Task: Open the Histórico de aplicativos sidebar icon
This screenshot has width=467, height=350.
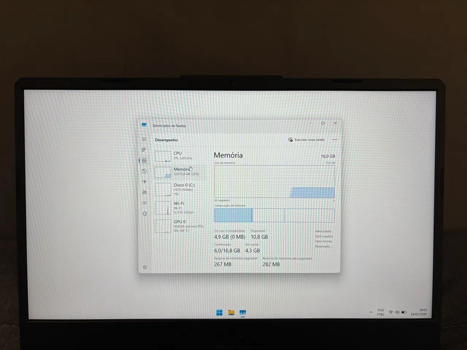Action: (144, 171)
